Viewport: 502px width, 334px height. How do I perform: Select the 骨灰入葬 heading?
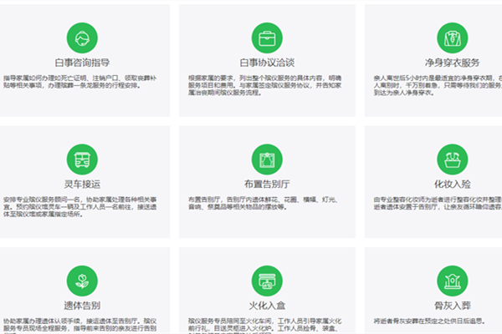tap(453, 306)
